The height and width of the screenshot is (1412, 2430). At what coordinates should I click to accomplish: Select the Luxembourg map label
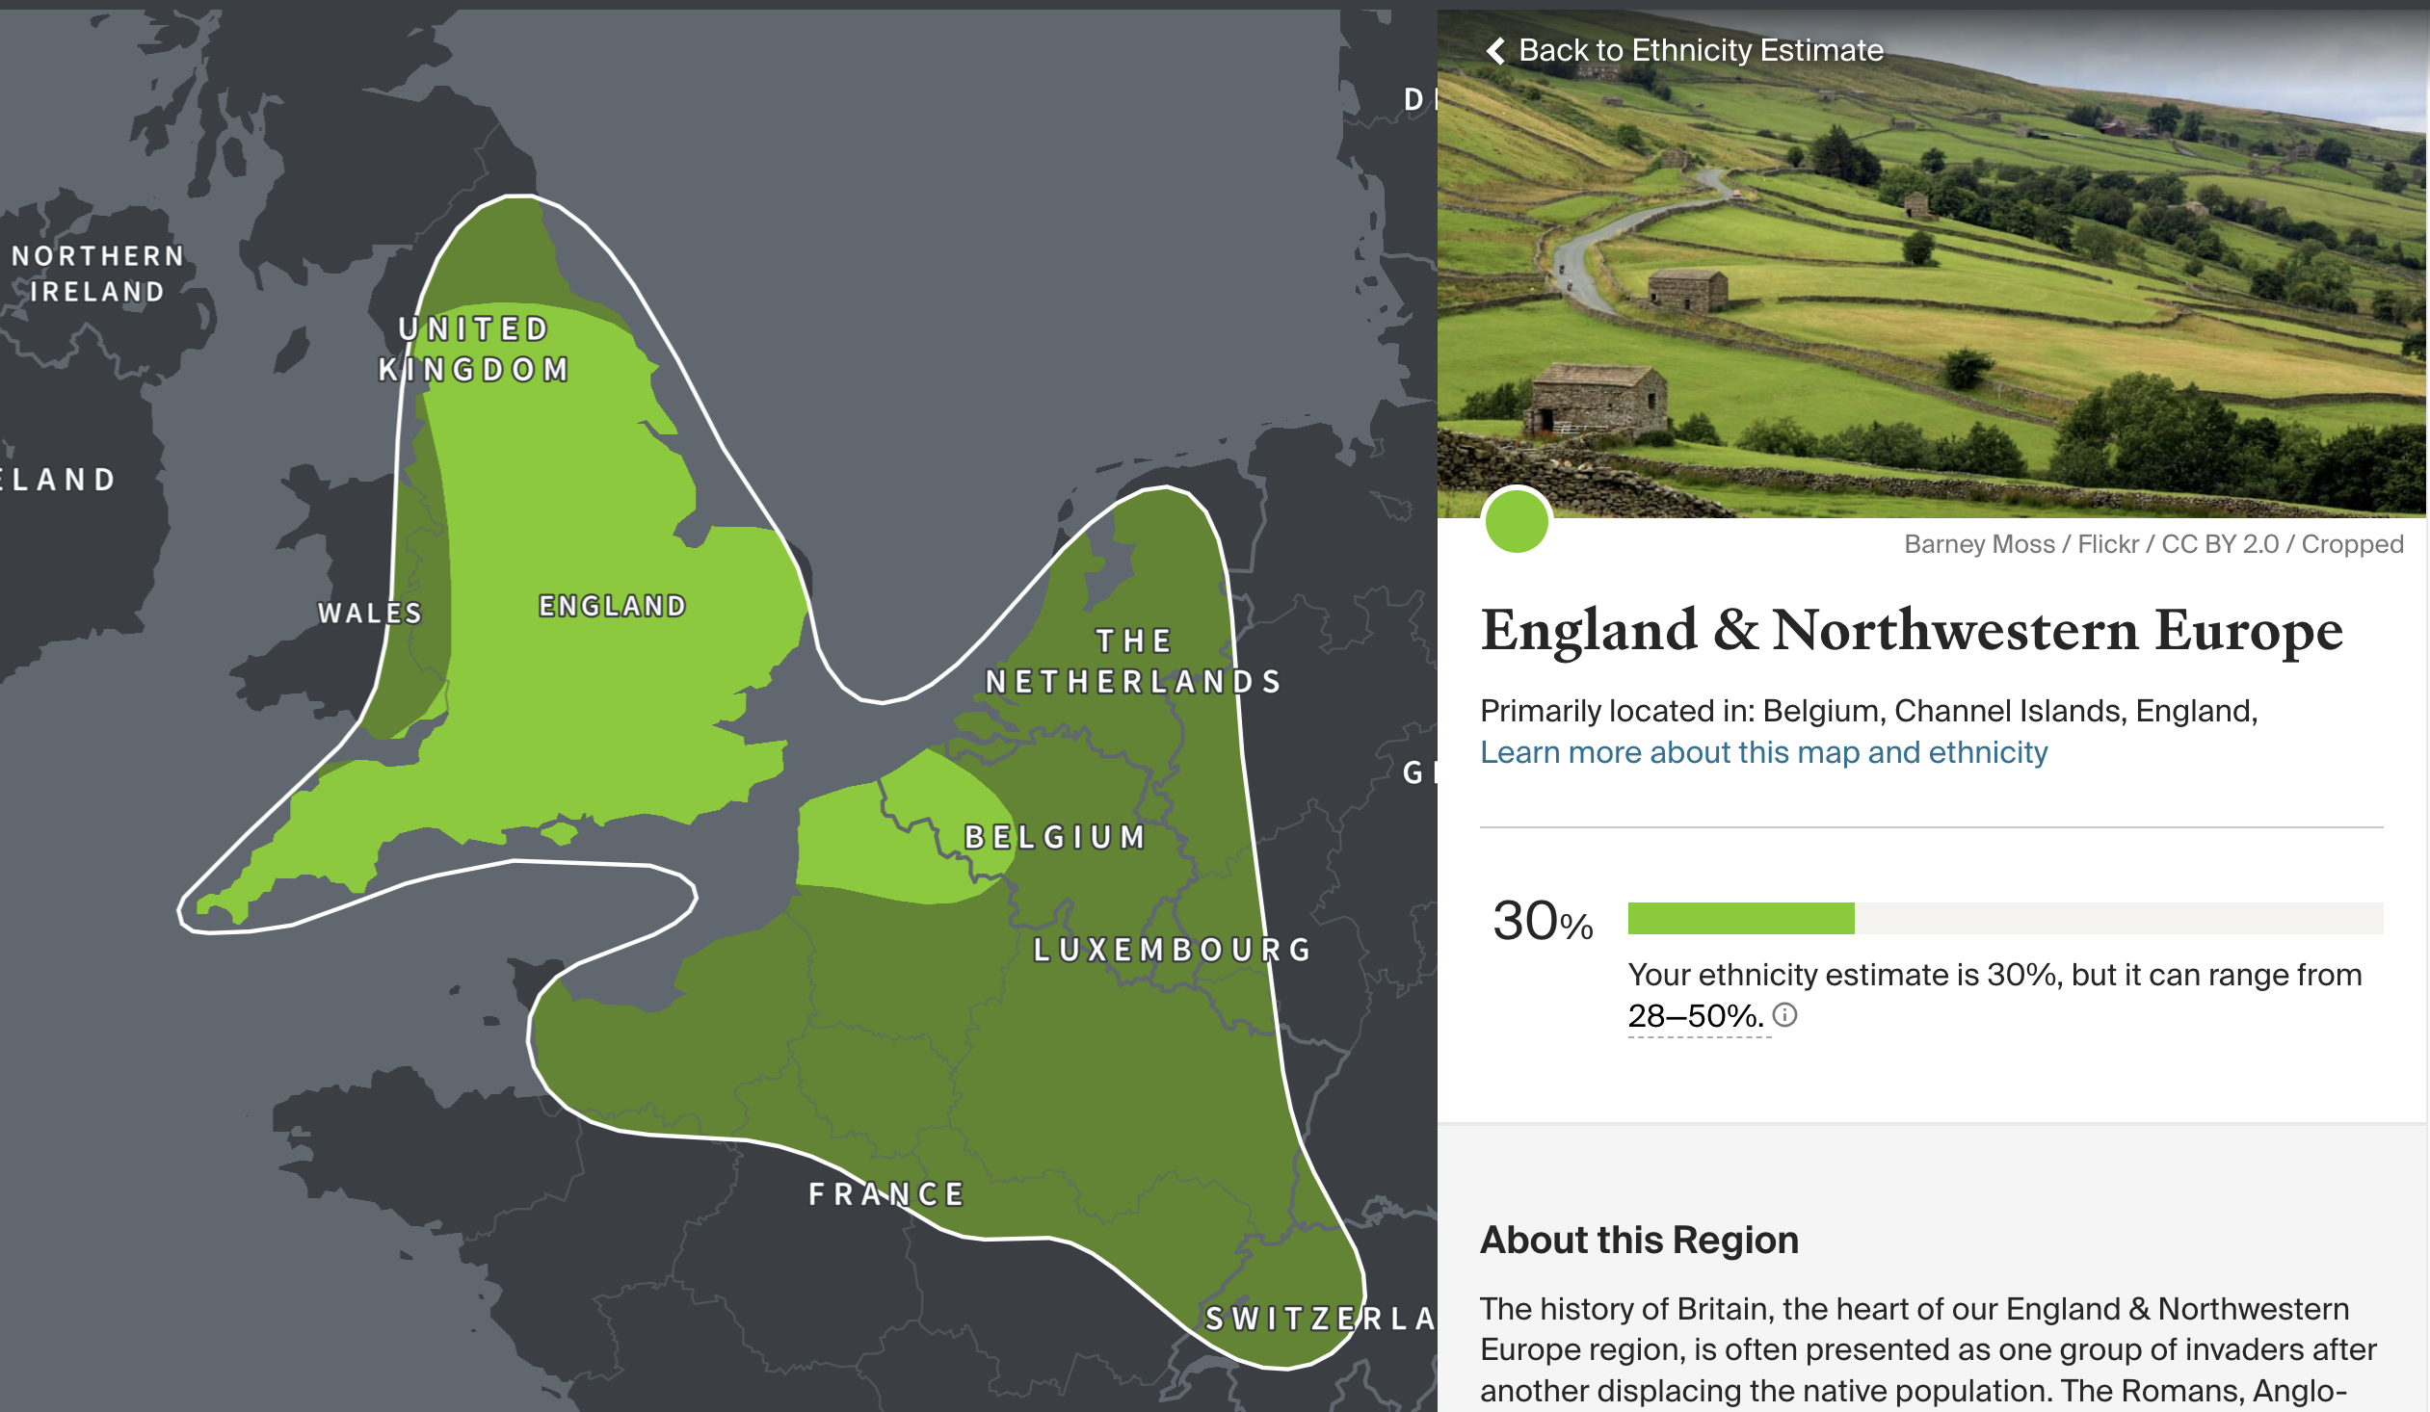pos(1173,950)
